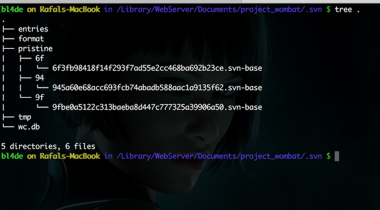Click the 945a60e68acc...svn-base file name
The width and height of the screenshot is (380, 210).
click(157, 87)
